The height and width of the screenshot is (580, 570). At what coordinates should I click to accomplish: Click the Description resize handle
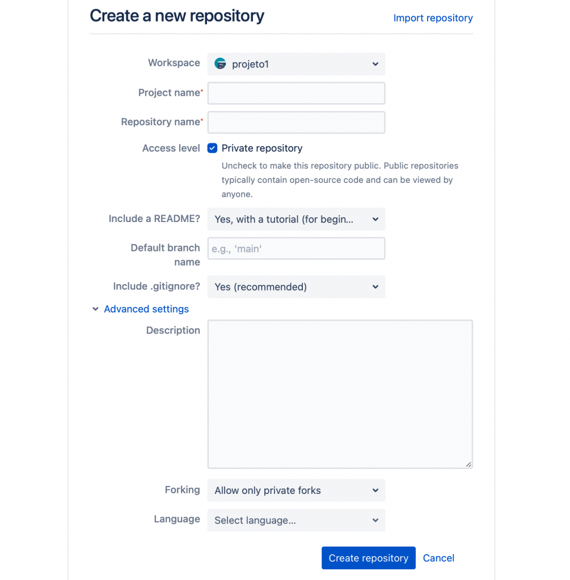(468, 464)
